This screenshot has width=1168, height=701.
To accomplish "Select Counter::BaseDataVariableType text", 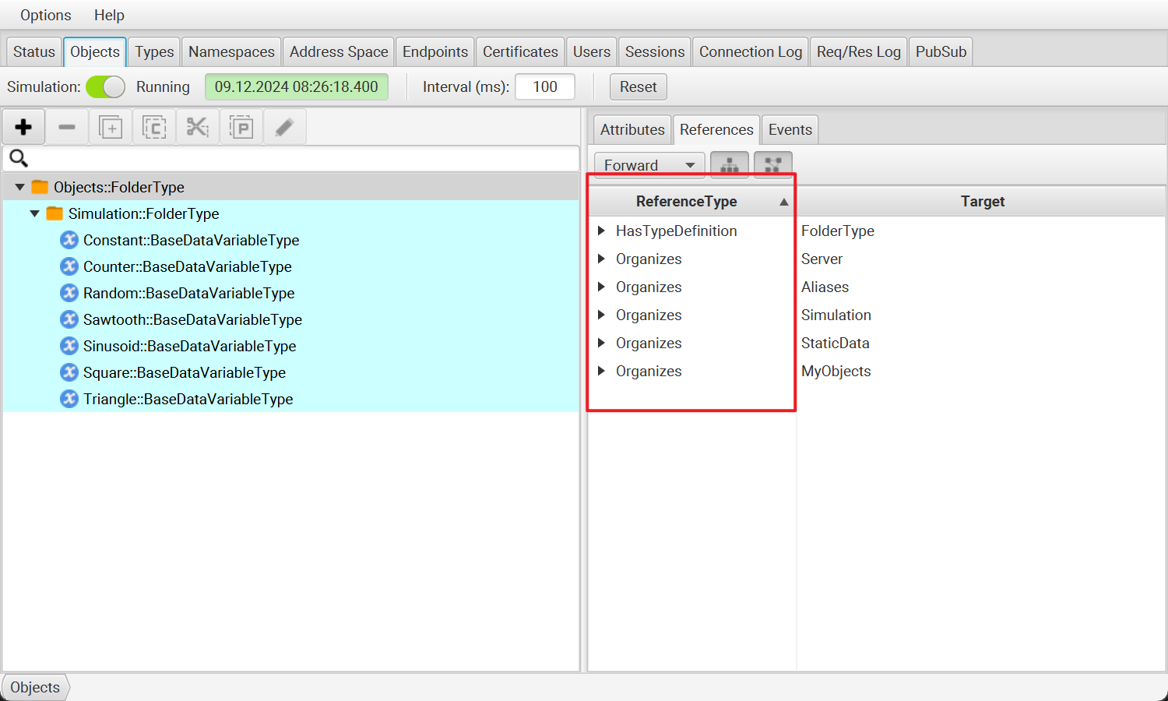I will coord(188,266).
